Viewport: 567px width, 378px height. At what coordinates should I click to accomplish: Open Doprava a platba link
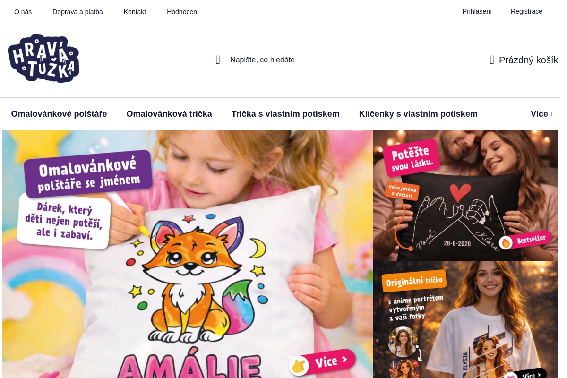point(77,12)
